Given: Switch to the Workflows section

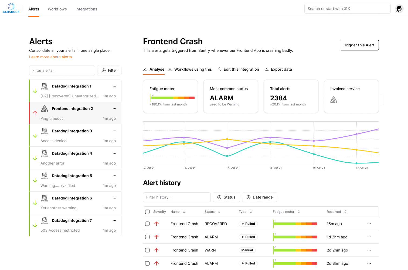Looking at the screenshot, I should click(57, 9).
